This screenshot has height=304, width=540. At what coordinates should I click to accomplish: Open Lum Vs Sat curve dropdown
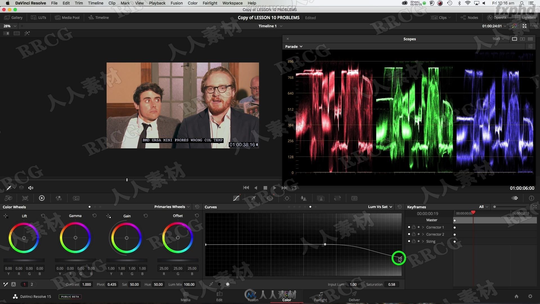(380, 207)
